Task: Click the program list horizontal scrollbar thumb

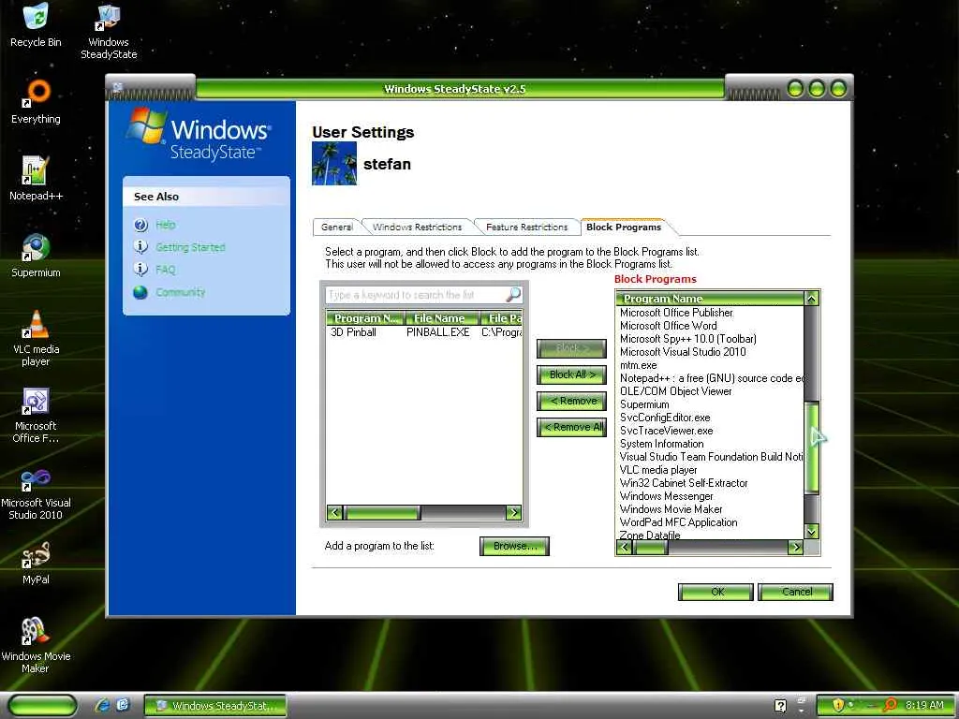Action: [x=382, y=512]
